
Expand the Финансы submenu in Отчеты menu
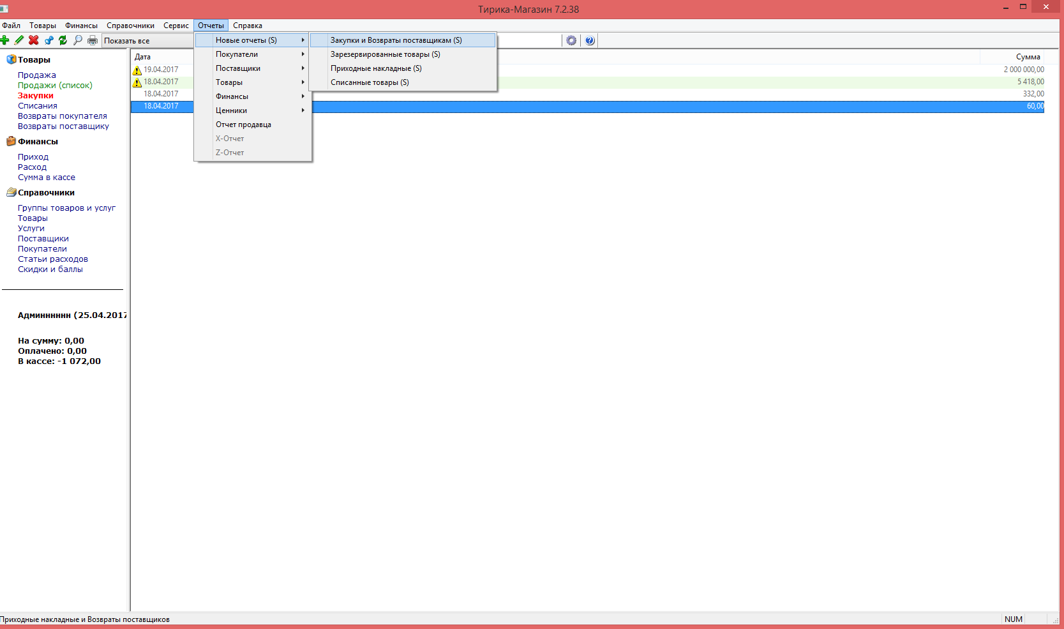[x=253, y=96]
